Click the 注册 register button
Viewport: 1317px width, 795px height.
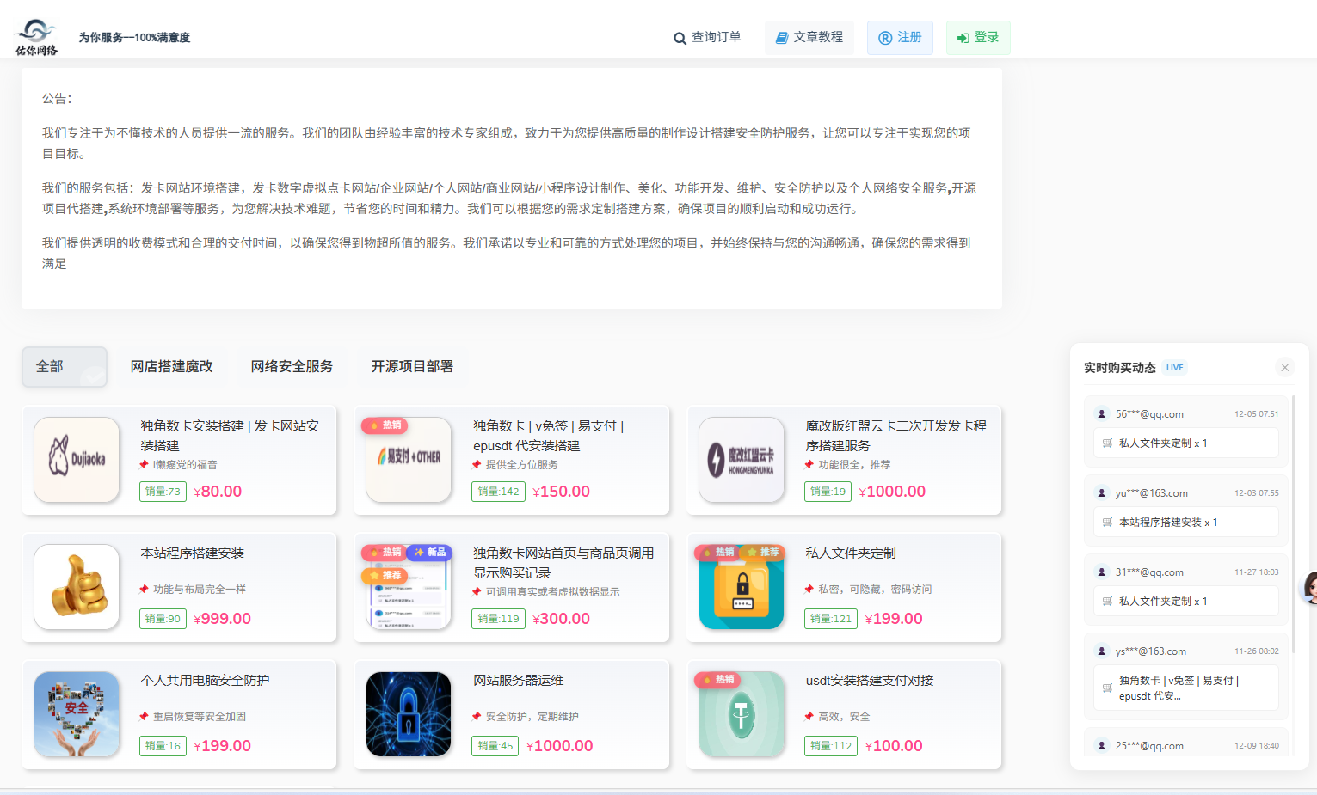900,38
